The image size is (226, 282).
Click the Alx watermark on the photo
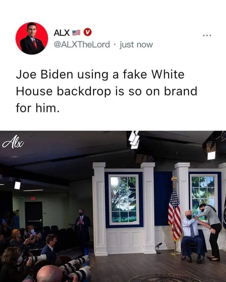point(13,142)
